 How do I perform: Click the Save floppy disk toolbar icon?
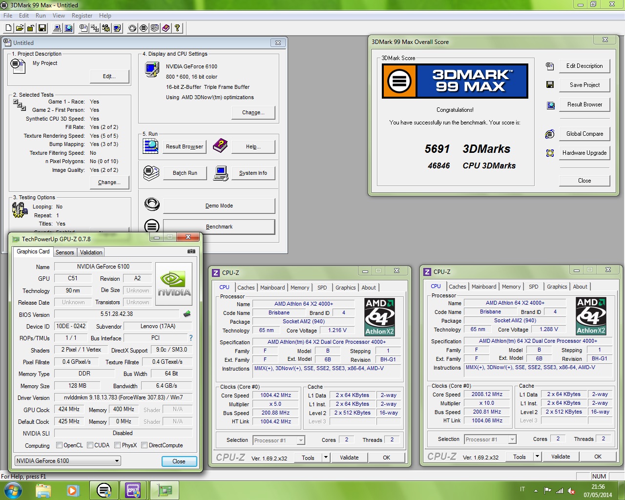point(42,28)
